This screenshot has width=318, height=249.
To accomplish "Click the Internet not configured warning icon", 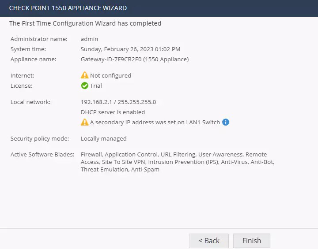I will click(x=84, y=75).
